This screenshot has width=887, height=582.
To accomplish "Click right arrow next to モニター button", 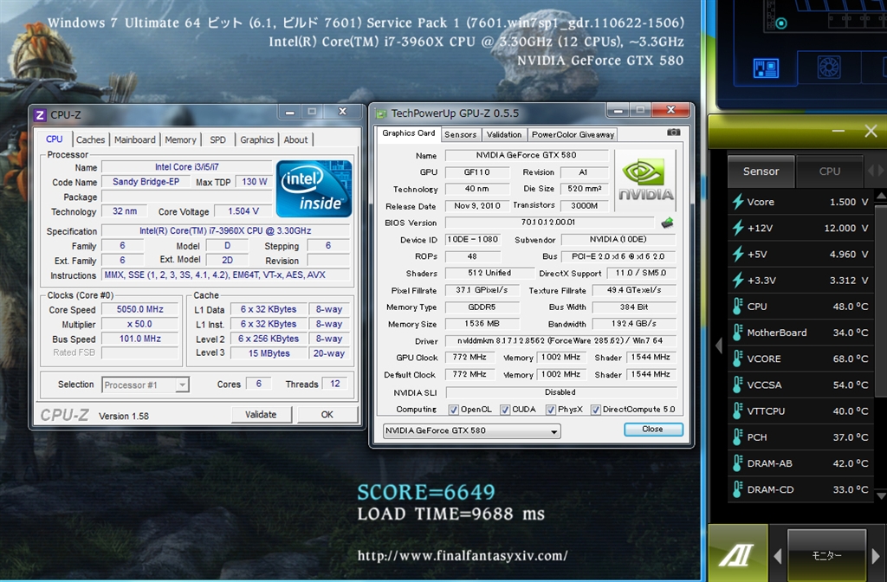I will tap(877, 555).
